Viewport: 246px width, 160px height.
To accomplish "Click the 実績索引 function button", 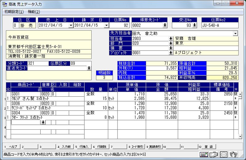I will (155, 147).
